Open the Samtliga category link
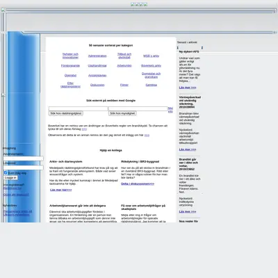The width and height of the screenshot is (278, 278). (x=151, y=85)
